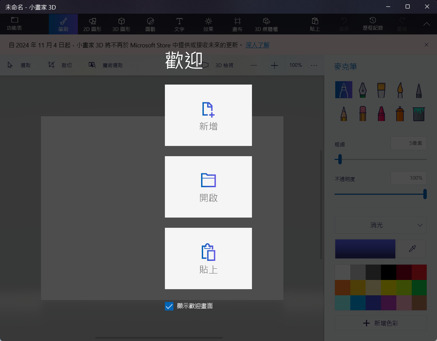This screenshot has height=341, width=437.
Task: Select the Marker brush icon
Action: (x=344, y=90)
